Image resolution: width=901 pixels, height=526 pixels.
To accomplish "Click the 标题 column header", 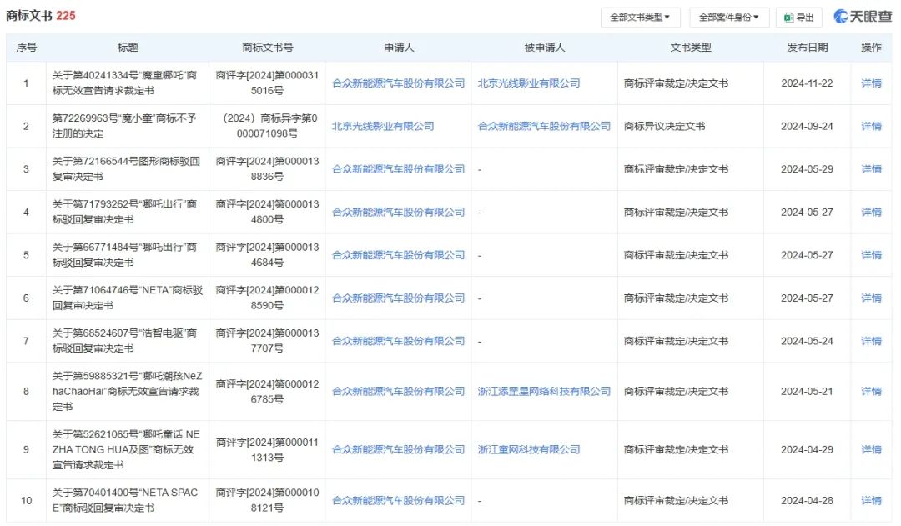I will (x=128, y=48).
